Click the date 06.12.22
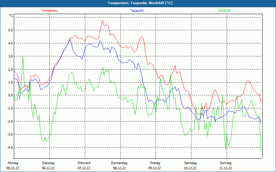The height and width of the screenshot is (172, 276). [x=48, y=168]
